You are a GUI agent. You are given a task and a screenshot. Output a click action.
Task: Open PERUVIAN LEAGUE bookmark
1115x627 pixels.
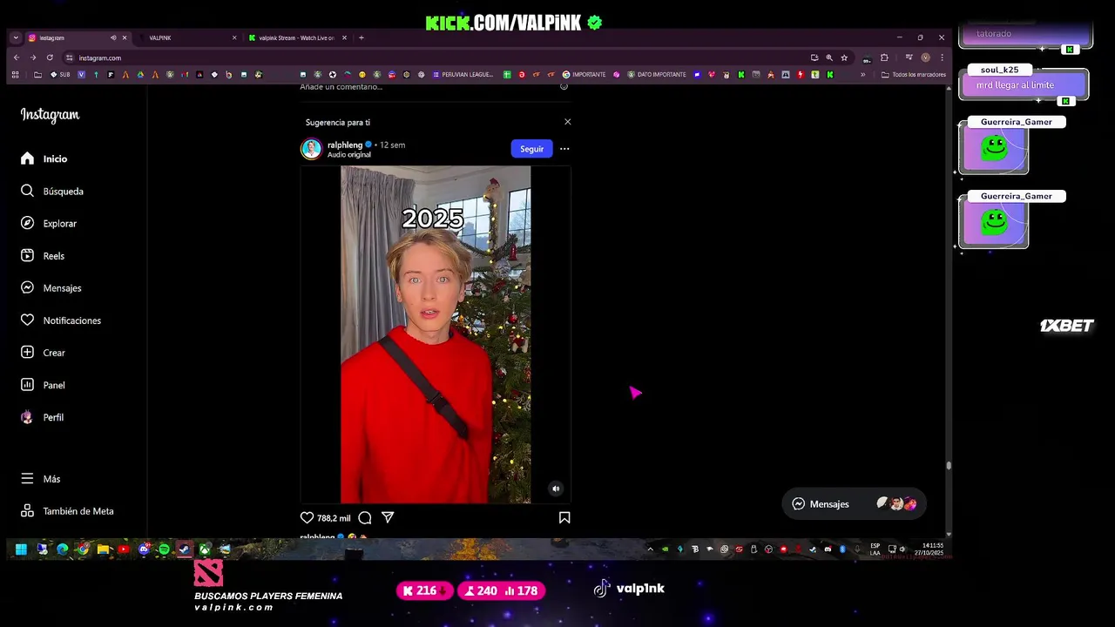tap(462, 75)
